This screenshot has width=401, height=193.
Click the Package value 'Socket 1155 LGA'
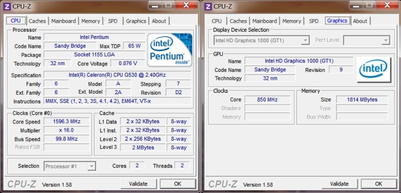click(94, 55)
